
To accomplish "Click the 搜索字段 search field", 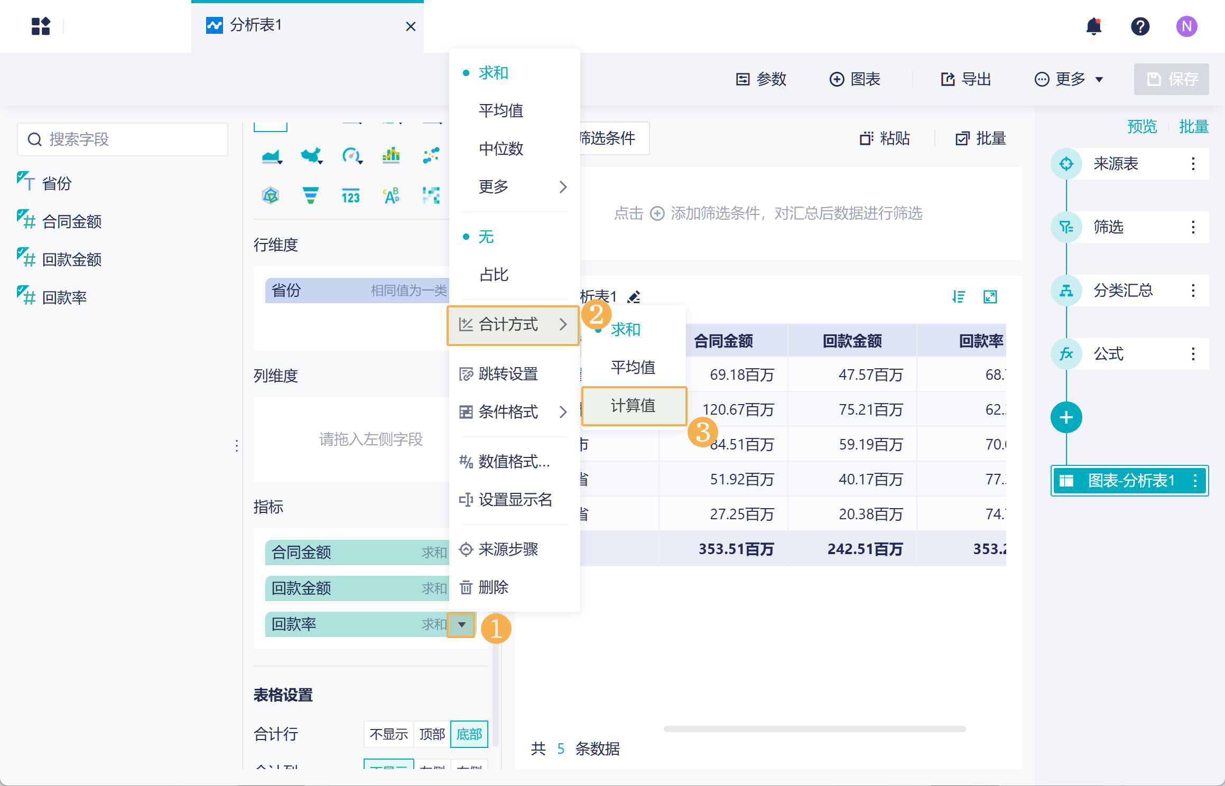I will click(123, 139).
